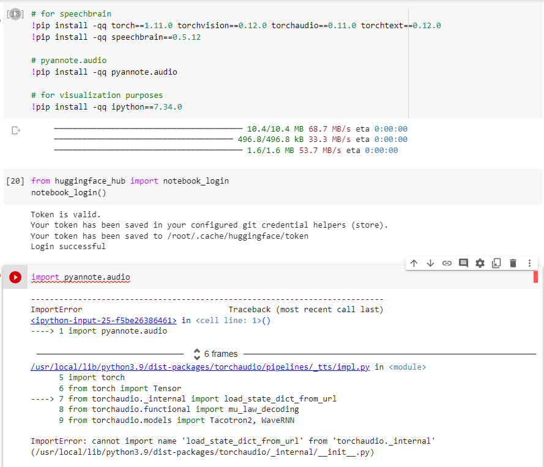Move the selected cell up
Screen dimensions: 544x467
click(414, 263)
